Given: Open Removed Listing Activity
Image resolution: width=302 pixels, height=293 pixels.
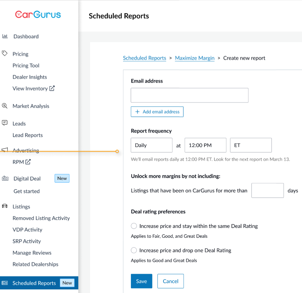Looking at the screenshot, I should tap(41, 218).
